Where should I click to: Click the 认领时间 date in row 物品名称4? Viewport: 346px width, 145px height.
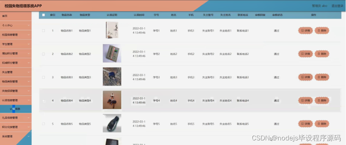click(139, 101)
